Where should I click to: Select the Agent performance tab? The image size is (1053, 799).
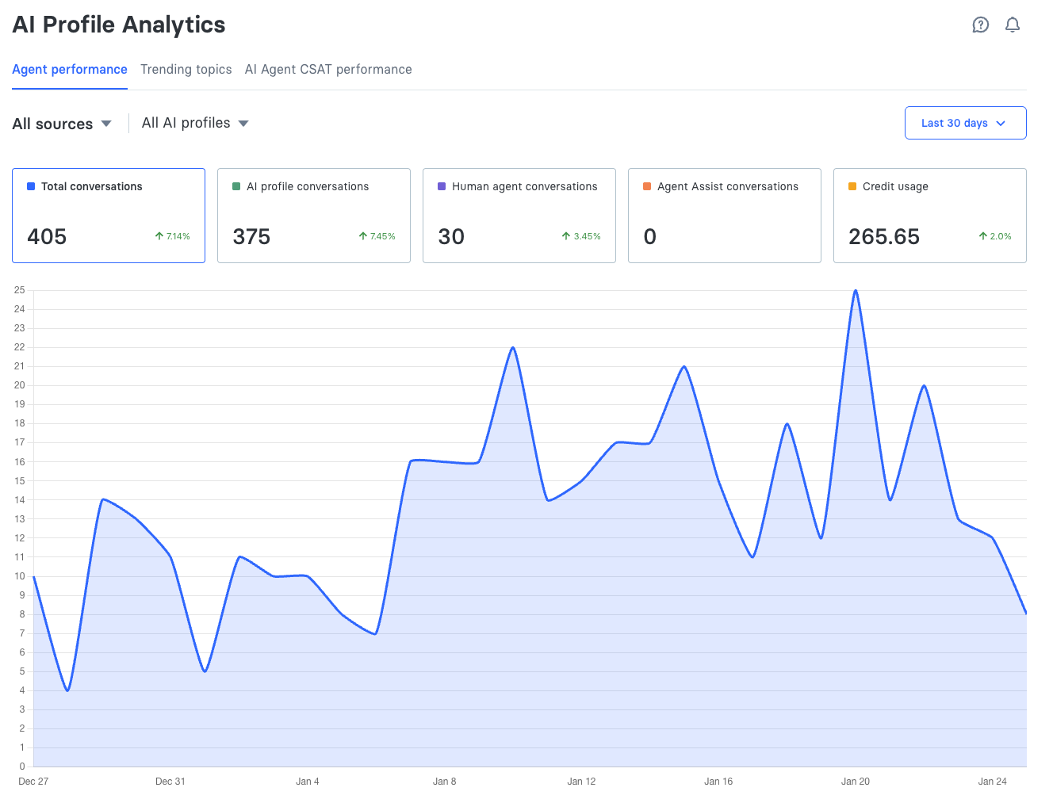(x=70, y=70)
